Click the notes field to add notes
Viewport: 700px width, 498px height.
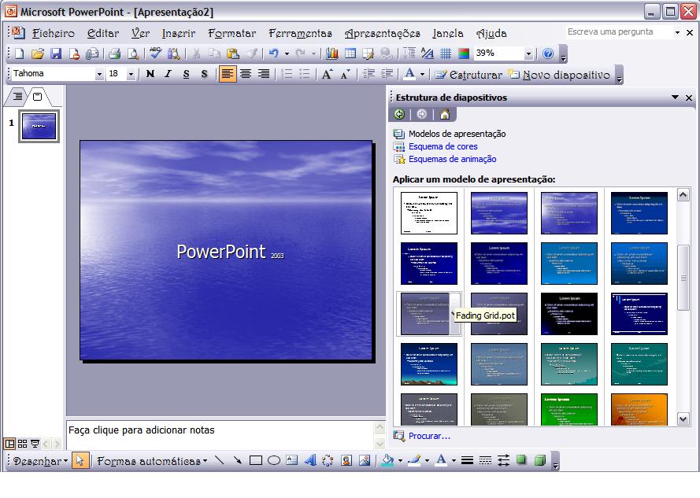220,434
